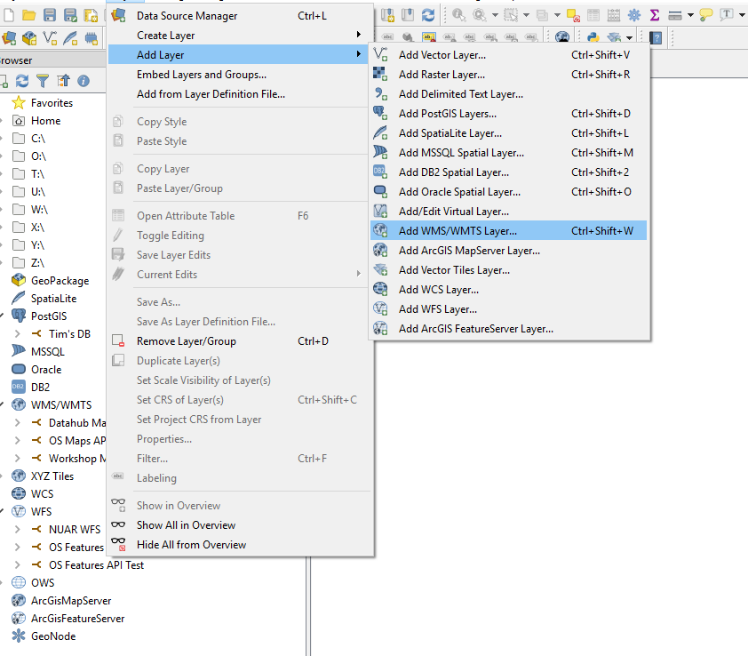Expand the NUAR WFS node
The width and height of the screenshot is (748, 656).
(17, 529)
